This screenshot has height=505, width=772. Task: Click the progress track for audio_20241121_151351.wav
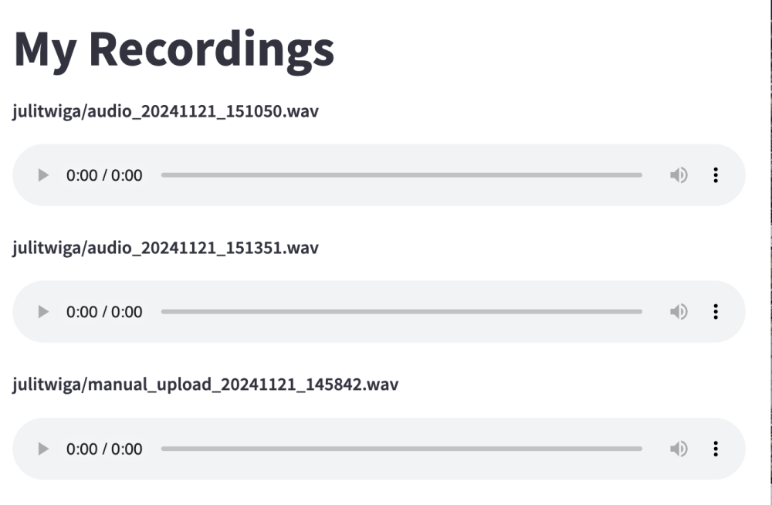pyautogui.click(x=401, y=312)
